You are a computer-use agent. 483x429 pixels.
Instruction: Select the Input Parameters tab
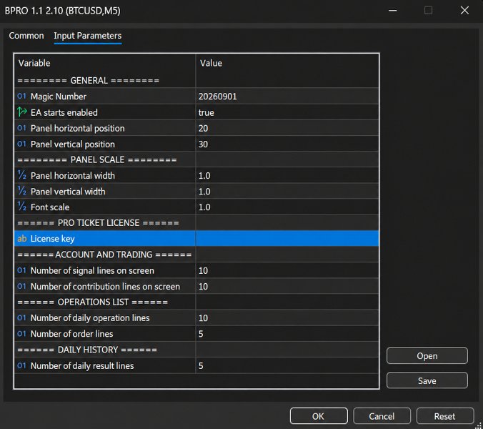pyautogui.click(x=87, y=36)
